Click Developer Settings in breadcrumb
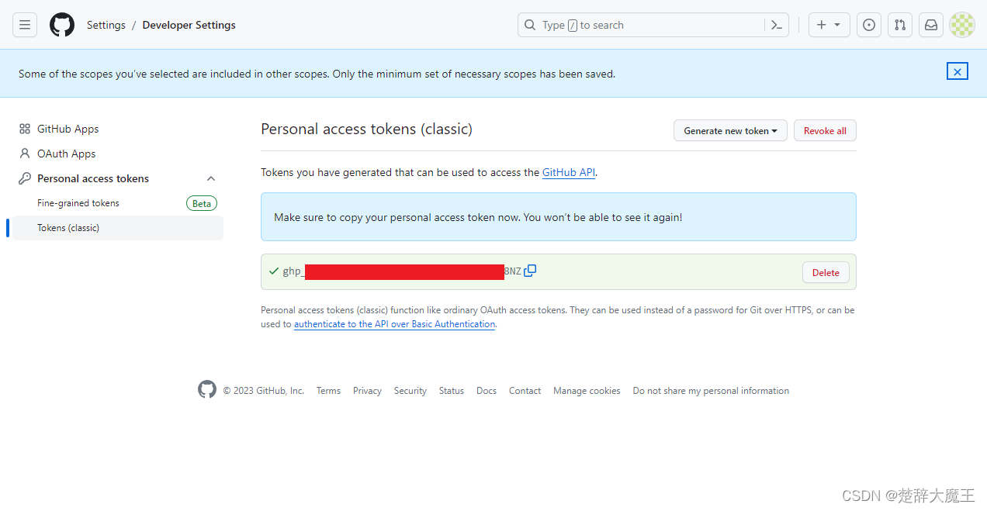This screenshot has height=511, width=987. tap(189, 25)
